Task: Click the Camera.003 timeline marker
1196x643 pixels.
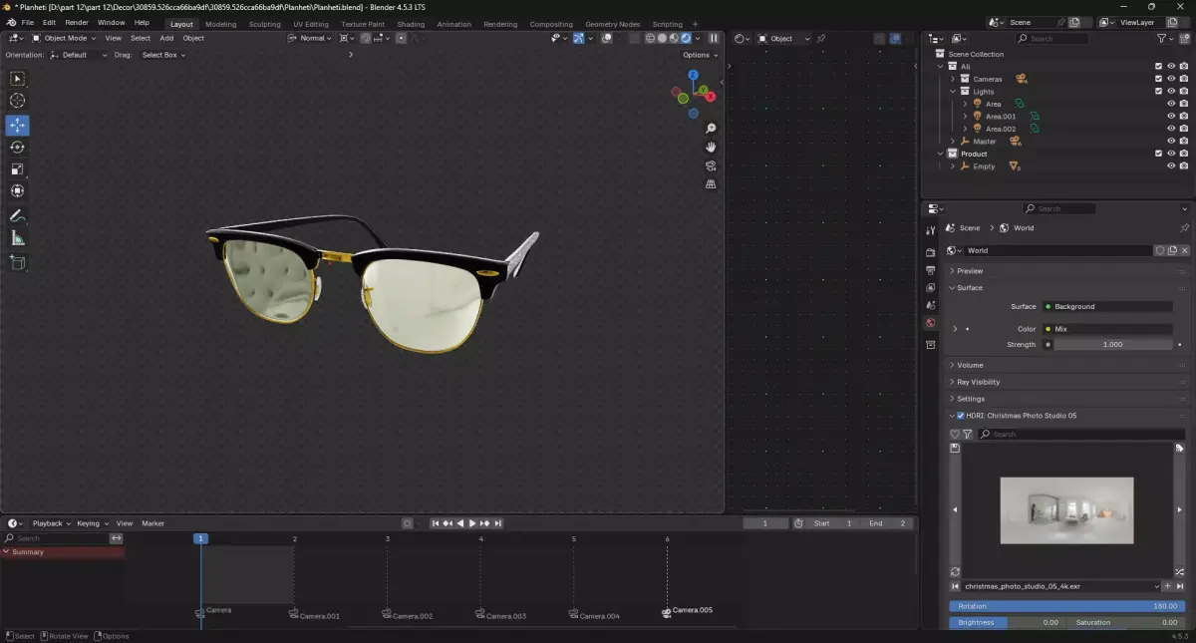Action: [x=480, y=614]
